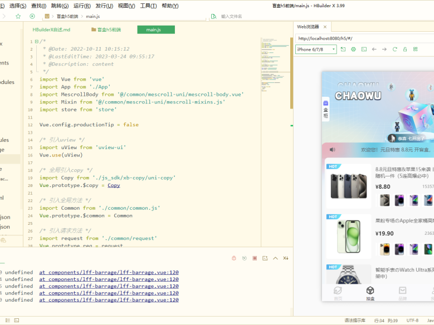Viewport: 434px width, 325px height.
Task: Click the browser refresh icon
Action: tap(395, 50)
